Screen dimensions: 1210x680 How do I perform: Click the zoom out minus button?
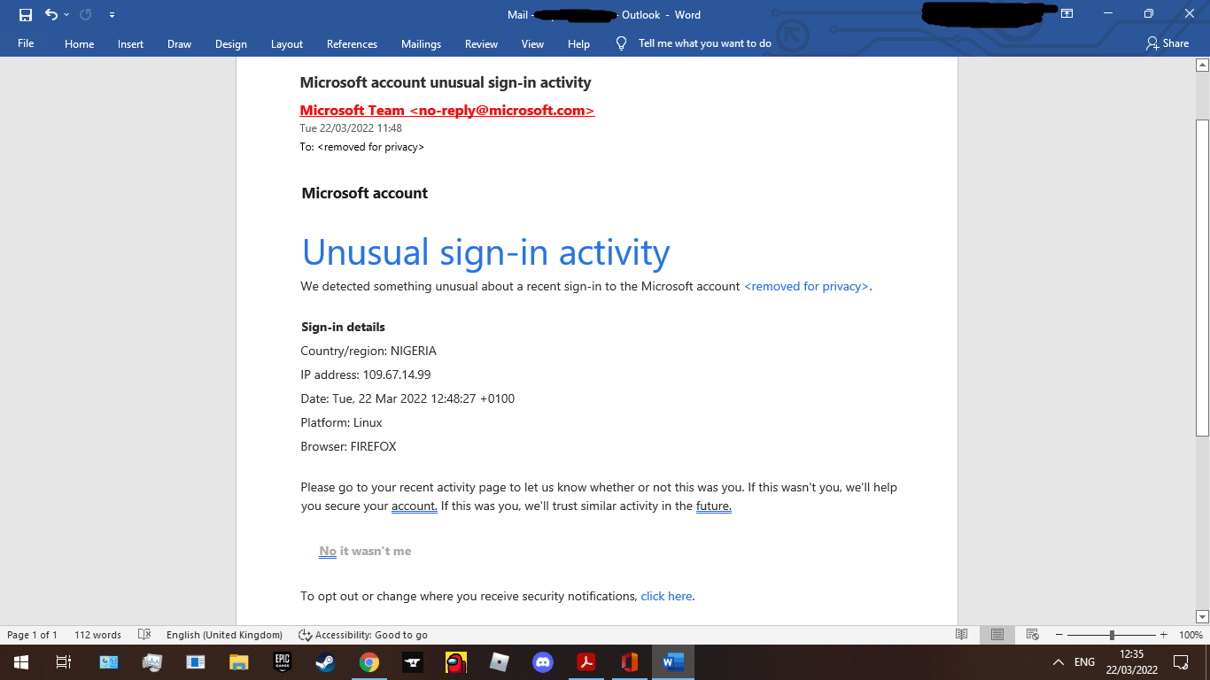click(1058, 635)
